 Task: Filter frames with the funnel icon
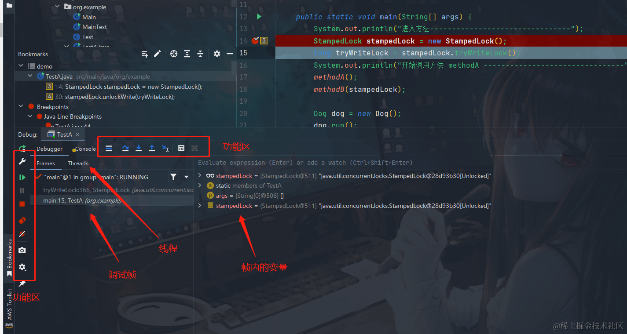pyautogui.click(x=174, y=177)
